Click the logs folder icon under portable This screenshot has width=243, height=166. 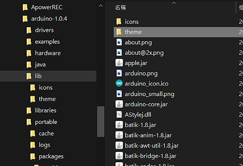coord(33,145)
